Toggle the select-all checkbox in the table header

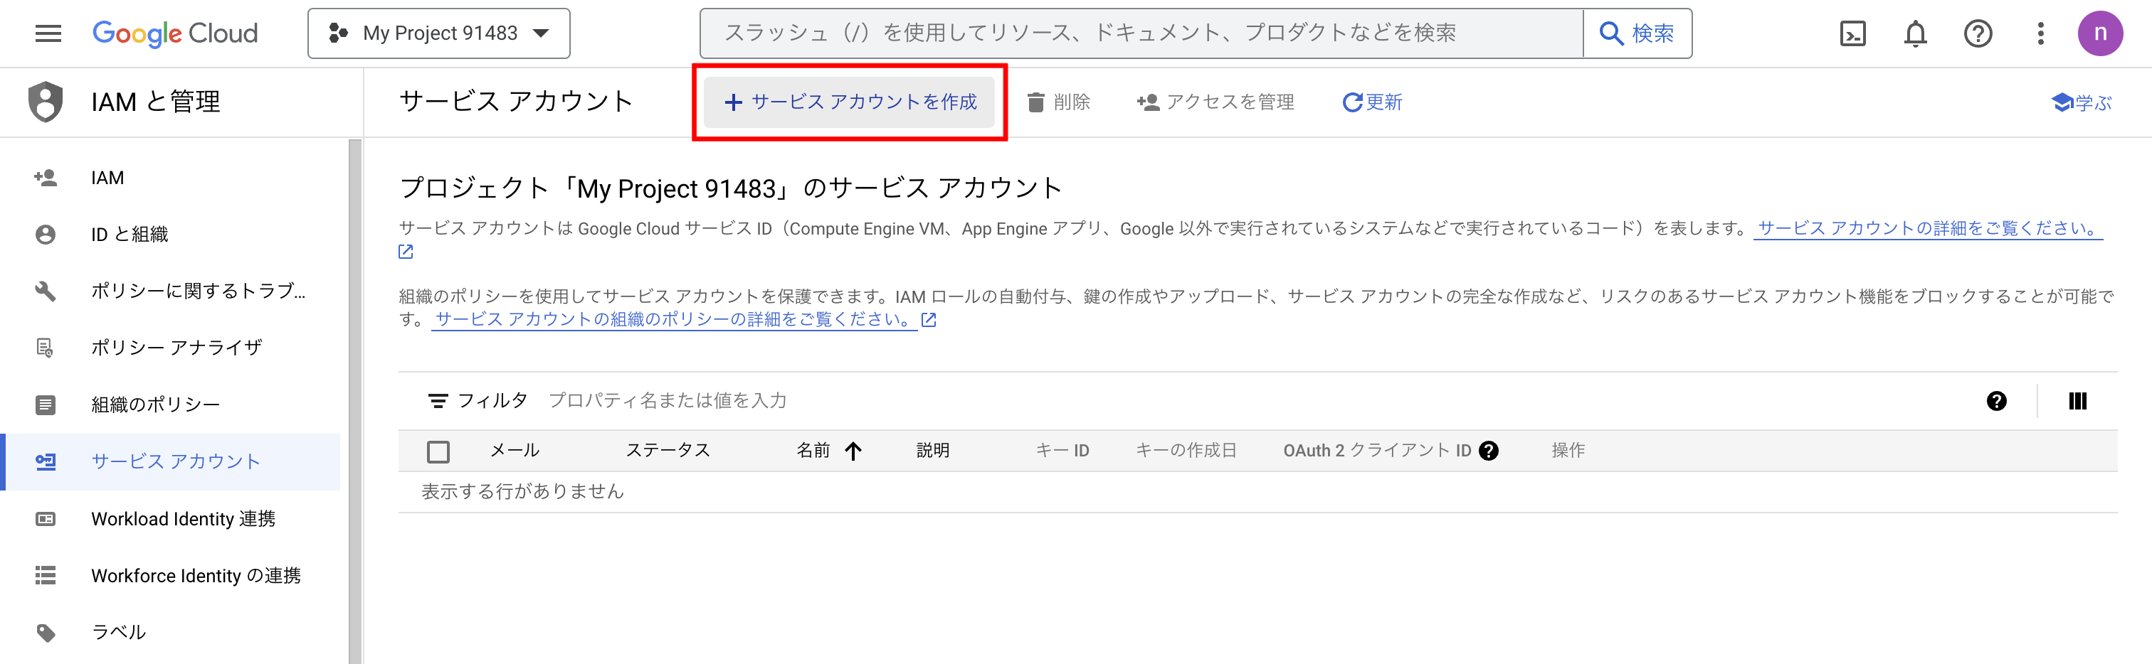tap(439, 451)
